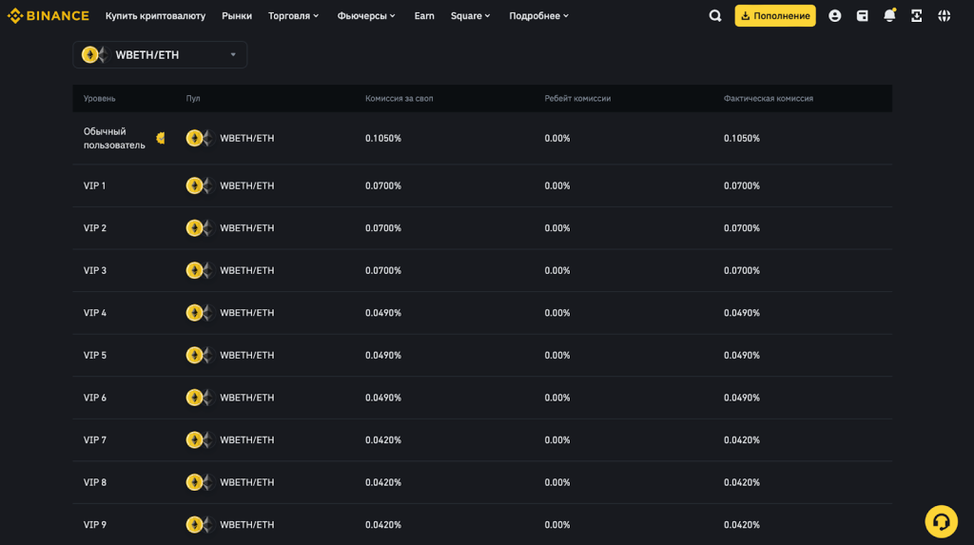Go to Рынки in the navigation
This screenshot has width=974, height=545.
point(237,16)
